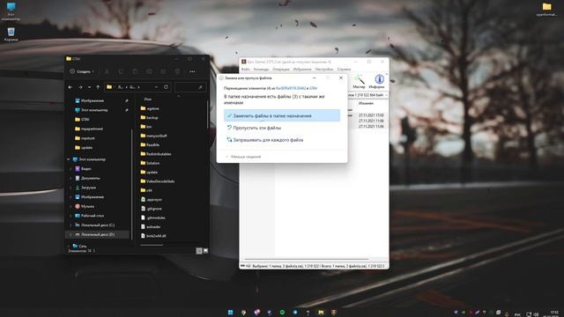This screenshot has width=564, height=317.
Task: Select the bin folder in file list
Action: tap(149, 127)
